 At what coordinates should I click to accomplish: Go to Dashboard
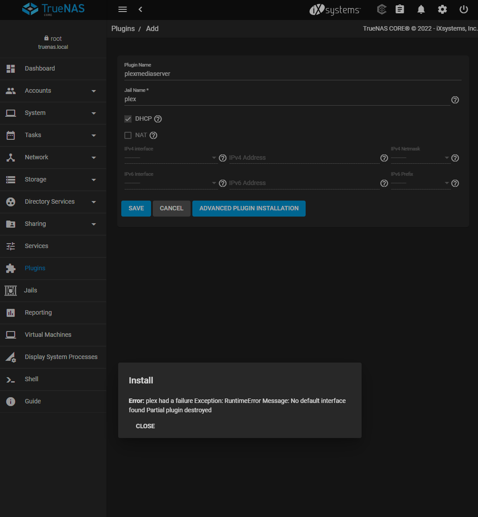tap(53, 69)
